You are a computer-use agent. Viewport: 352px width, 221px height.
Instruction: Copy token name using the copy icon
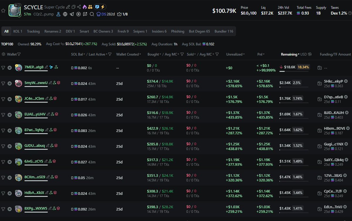click(x=73, y=7)
